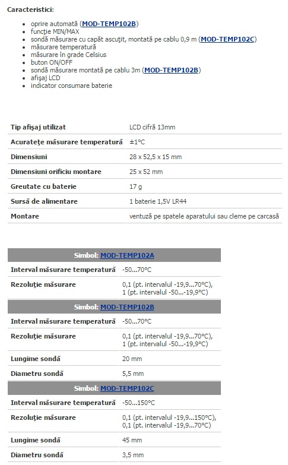This screenshot has width=288, height=465.
Task: Select the 'LCD cifră 13mm' value cell
Action: point(152,127)
